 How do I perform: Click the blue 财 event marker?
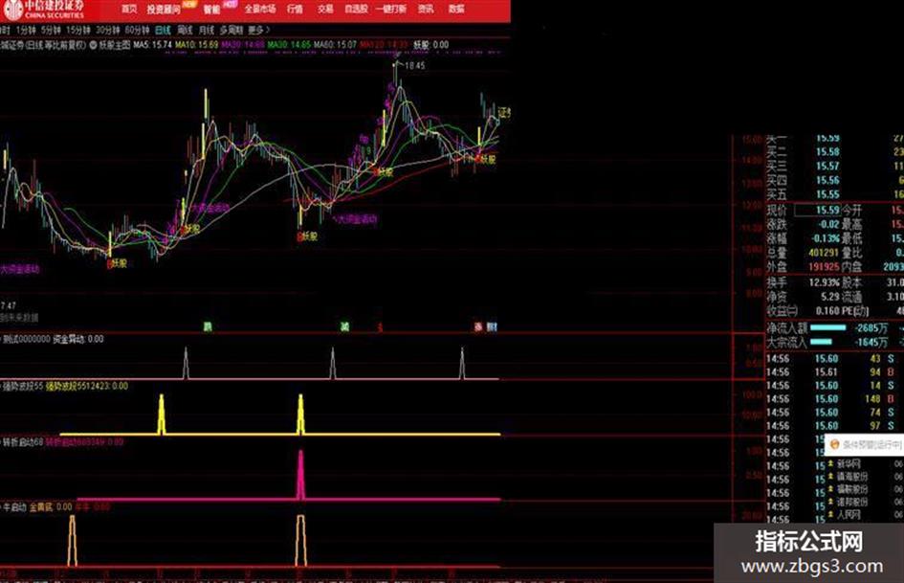point(491,326)
